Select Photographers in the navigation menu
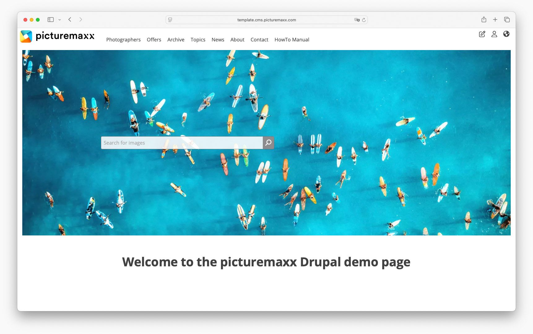This screenshot has width=533, height=334. 123,40
